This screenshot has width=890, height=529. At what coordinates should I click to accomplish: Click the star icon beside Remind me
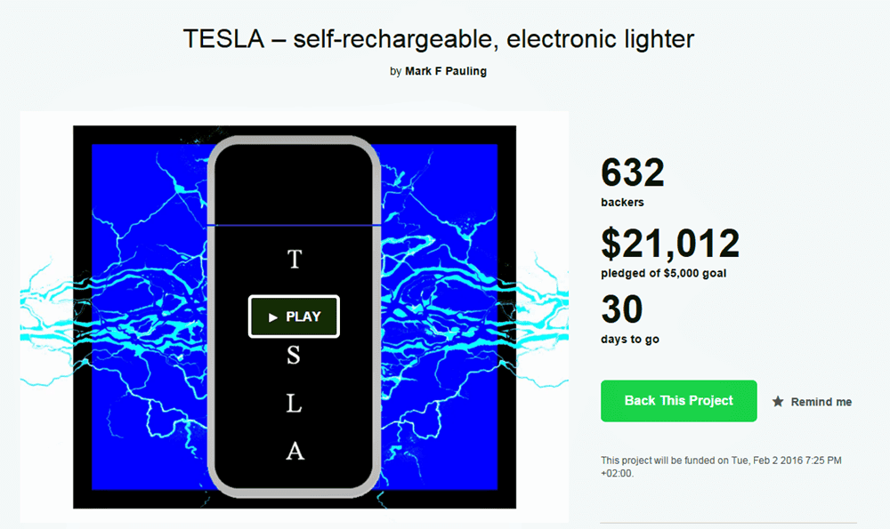click(x=778, y=402)
